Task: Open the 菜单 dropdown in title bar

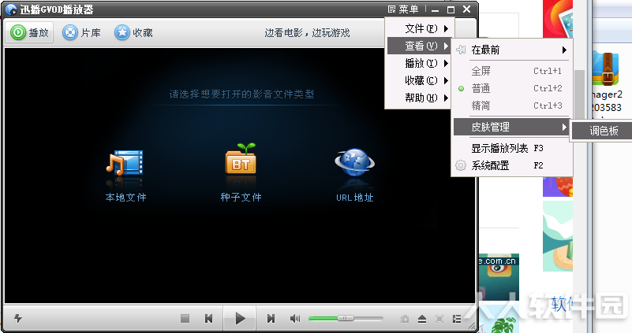Action: (x=403, y=9)
